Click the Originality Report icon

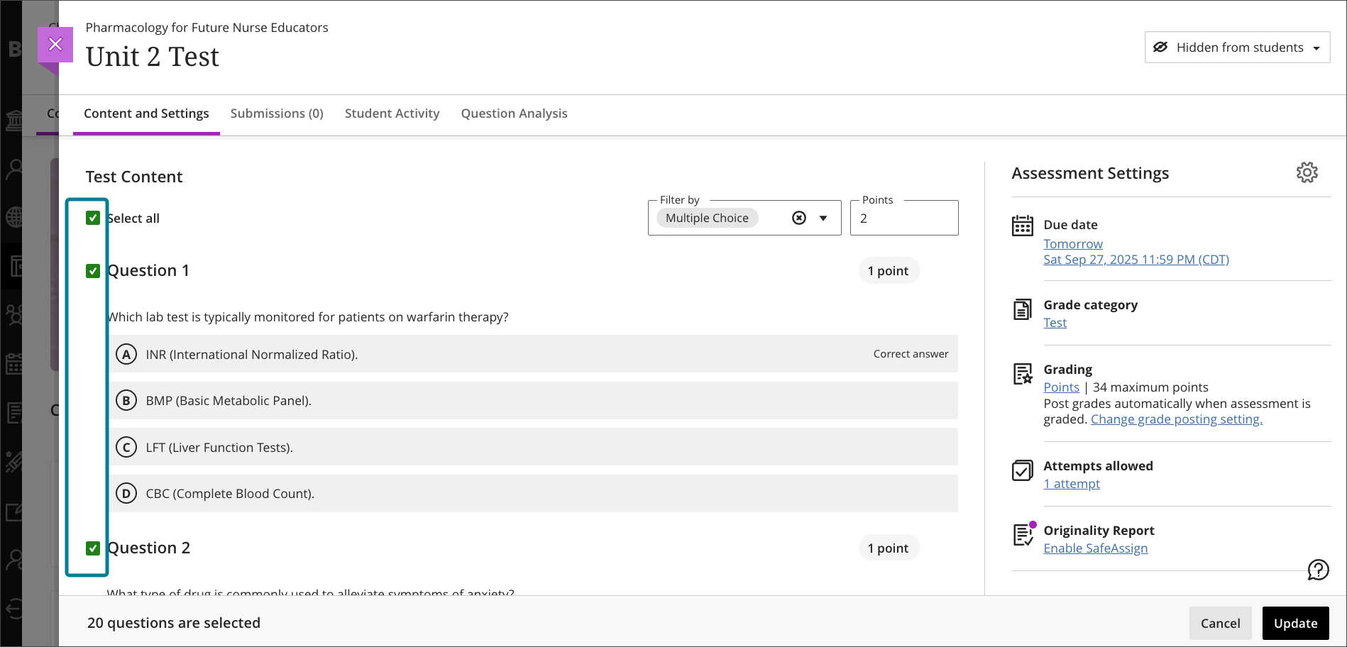1022,535
